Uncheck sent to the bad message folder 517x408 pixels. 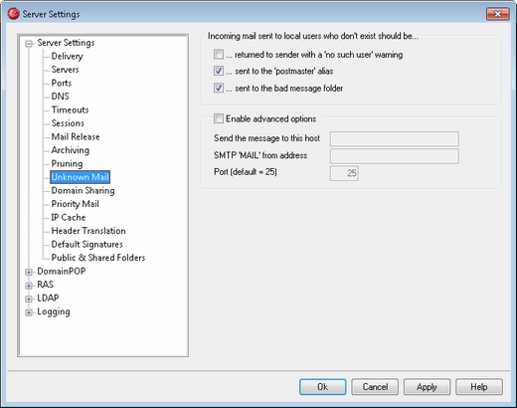pyautogui.click(x=219, y=88)
